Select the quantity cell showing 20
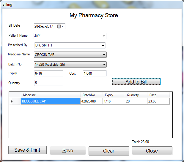This screenshot has height=162, width=184. 136,101
